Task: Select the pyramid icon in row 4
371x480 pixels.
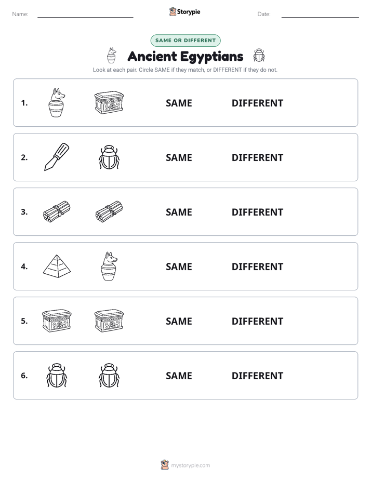Action: (x=57, y=266)
